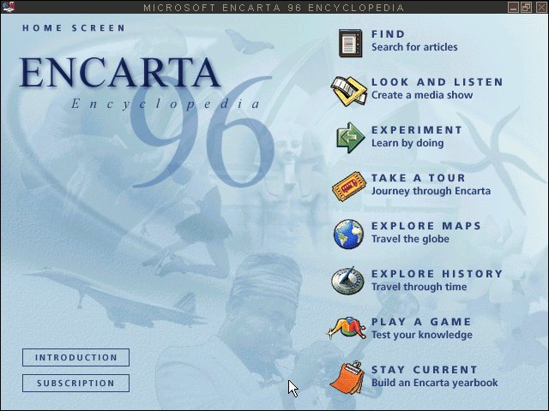Screen dimensions: 549x411
Task: Click the FIND heading text
Action: point(388,34)
